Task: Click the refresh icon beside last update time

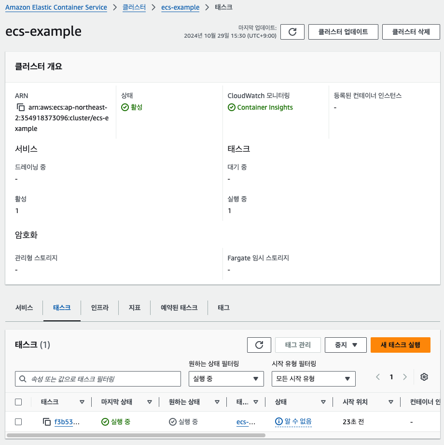Action: click(x=292, y=32)
